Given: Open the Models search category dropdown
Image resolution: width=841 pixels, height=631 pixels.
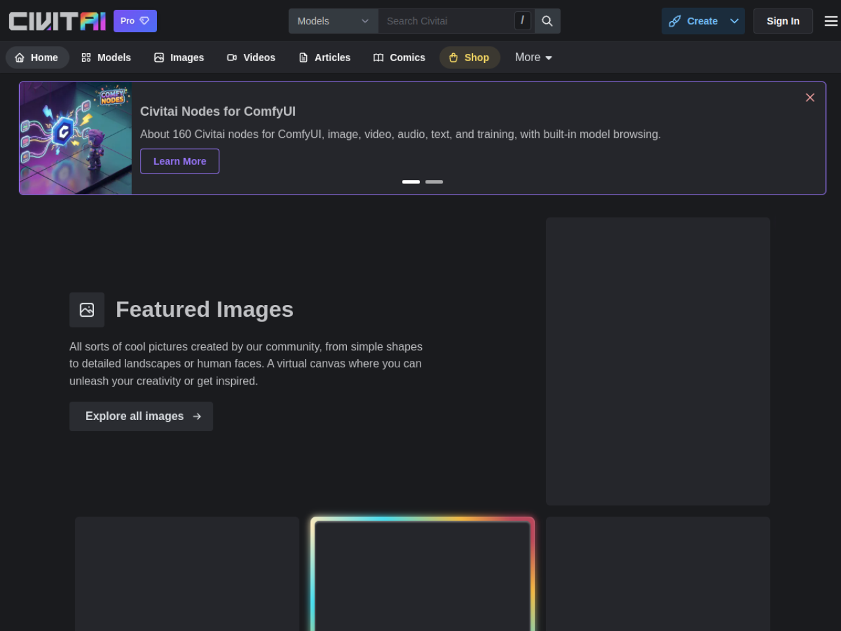Looking at the screenshot, I should coord(334,21).
